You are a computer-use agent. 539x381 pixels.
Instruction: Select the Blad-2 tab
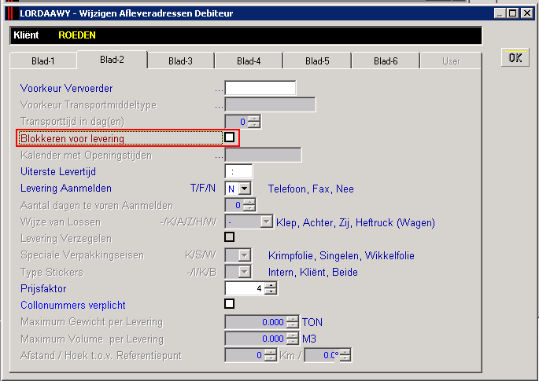click(x=112, y=60)
